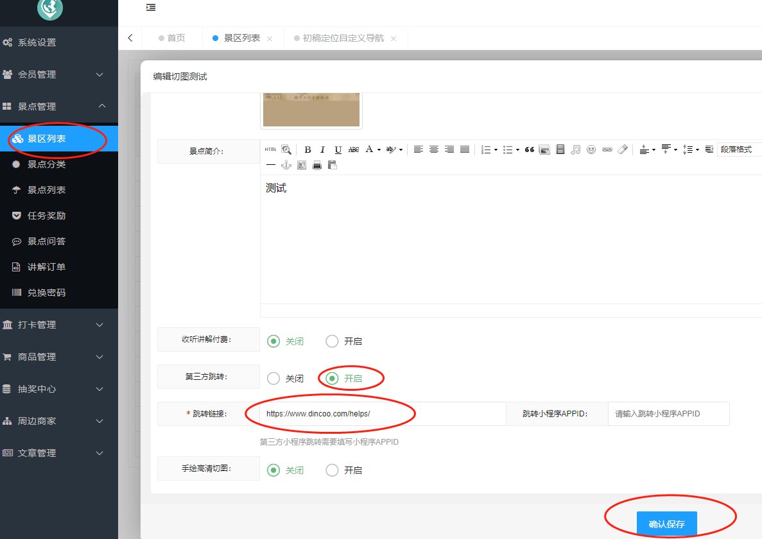The width and height of the screenshot is (762, 539).
Task: Enable 收听讲解付费 by selecting 开启
Action: [x=333, y=341]
